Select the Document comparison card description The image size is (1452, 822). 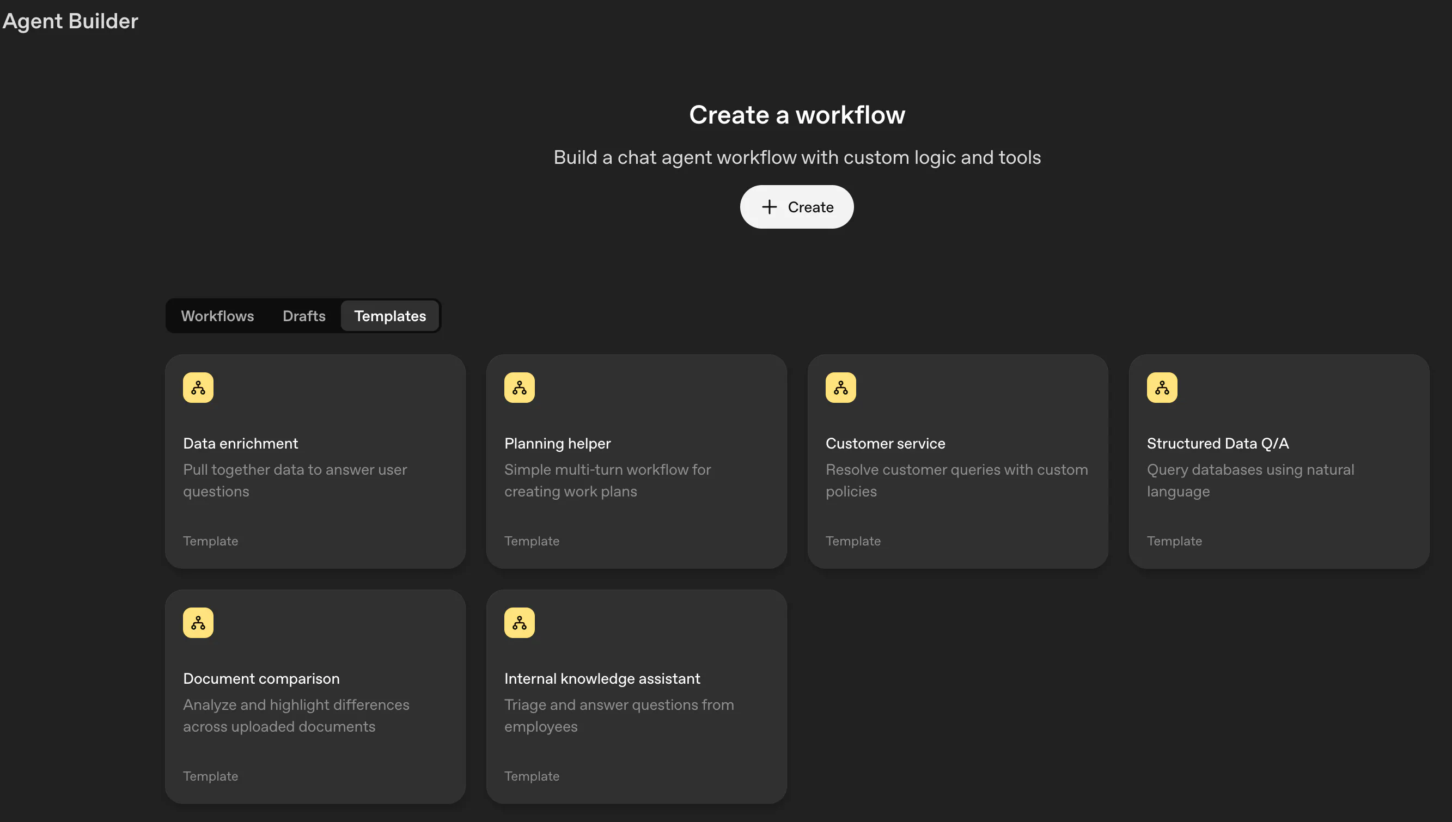(x=295, y=715)
